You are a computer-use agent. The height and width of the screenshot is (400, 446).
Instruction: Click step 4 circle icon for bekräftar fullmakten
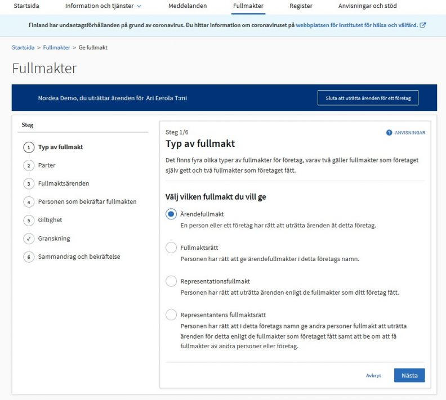[29, 203]
